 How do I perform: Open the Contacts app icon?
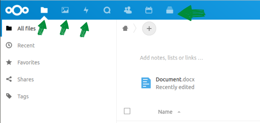coord(128,10)
